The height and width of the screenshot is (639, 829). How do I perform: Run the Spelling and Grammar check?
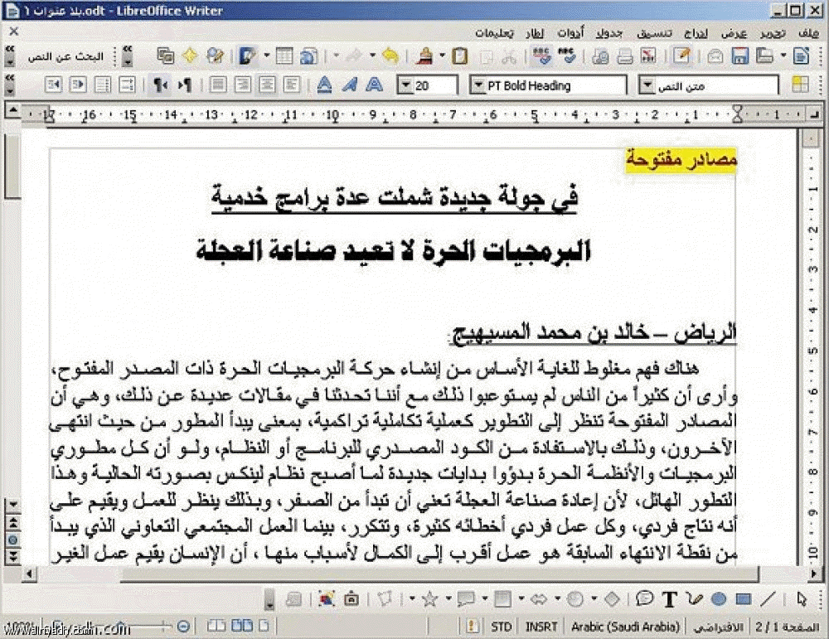[567, 56]
